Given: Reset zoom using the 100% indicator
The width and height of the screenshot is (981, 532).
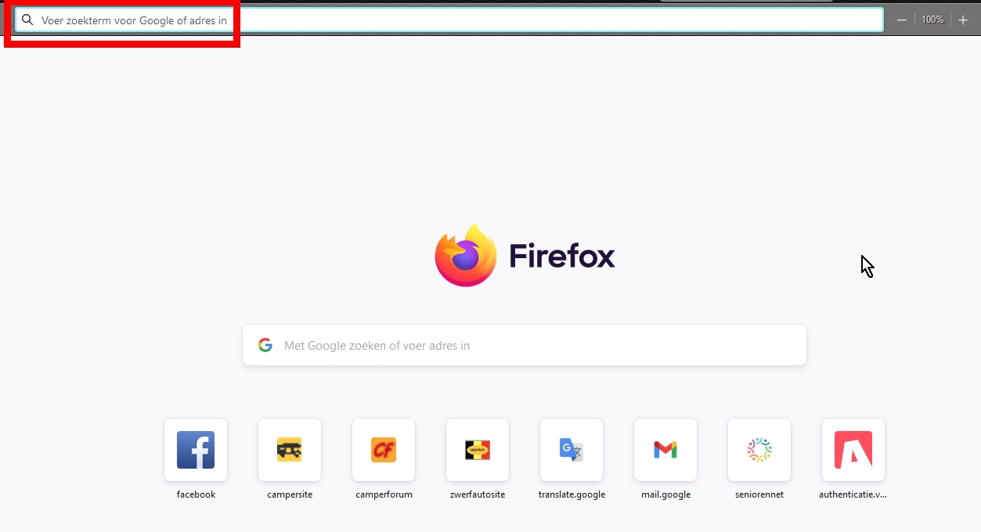Looking at the screenshot, I should 932,20.
